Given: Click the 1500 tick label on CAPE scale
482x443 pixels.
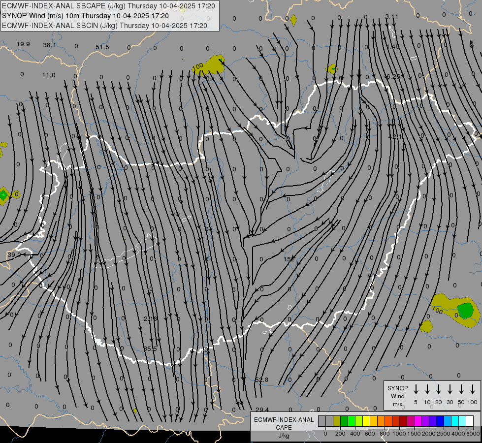Looking at the screenshot, I should (414, 434).
